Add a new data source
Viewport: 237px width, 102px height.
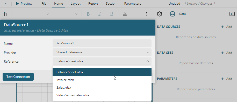[226, 27]
